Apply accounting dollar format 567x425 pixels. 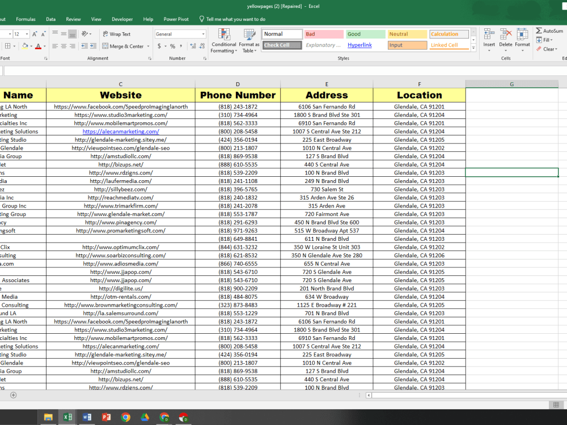coord(159,46)
